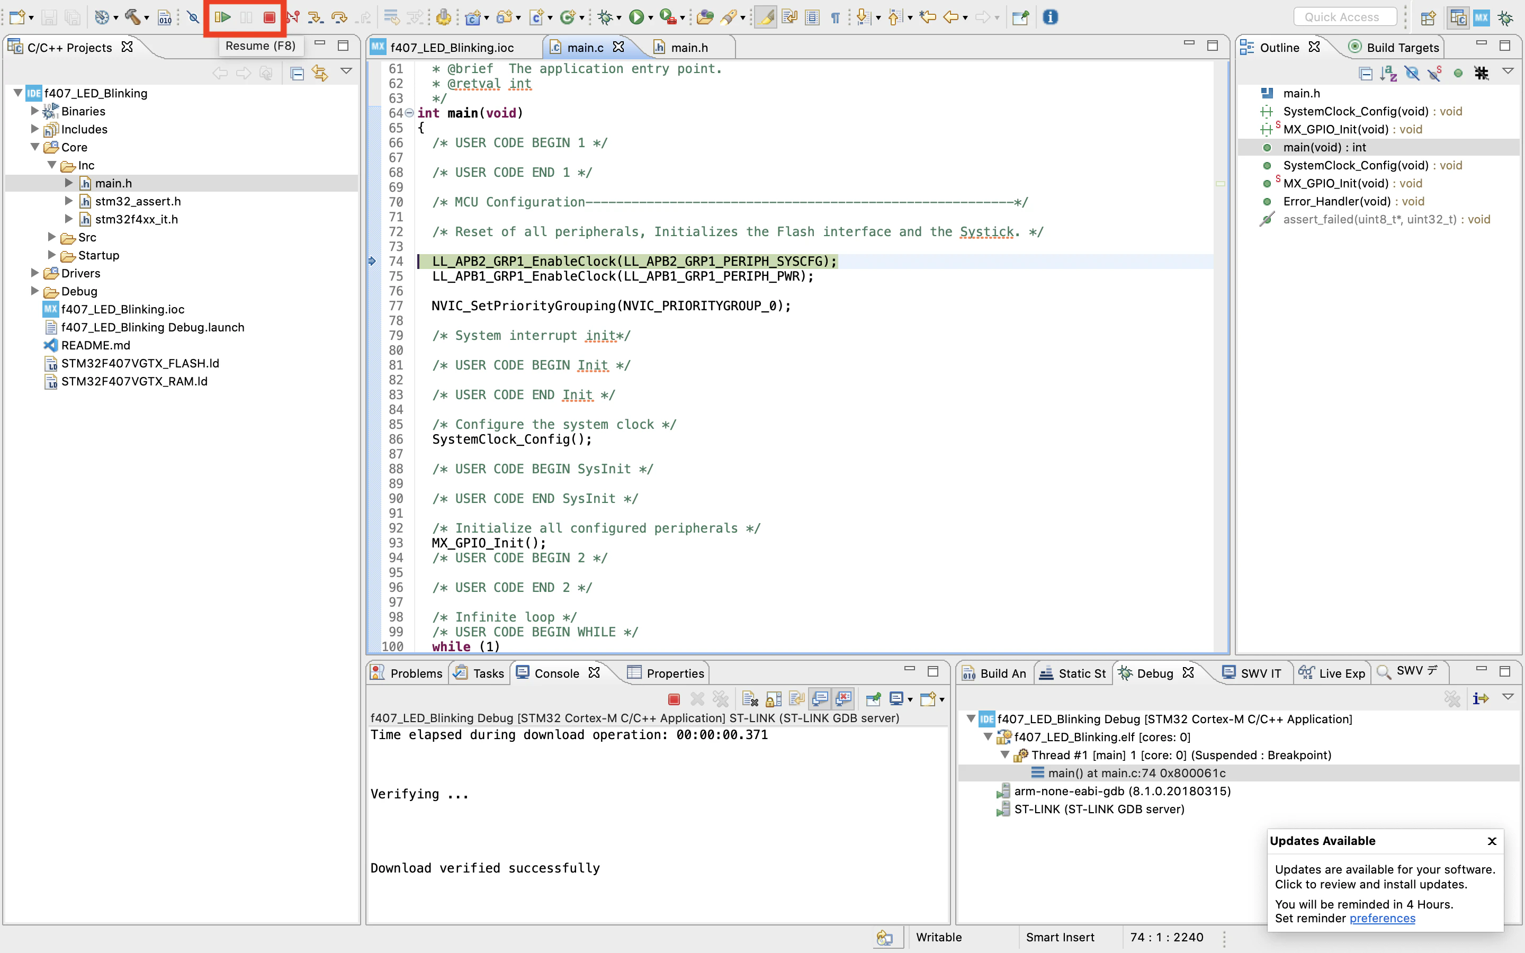
Task: Click the green bug Debug icon
Action: coord(605,17)
